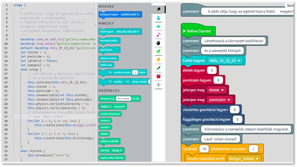
Task: Edit comment 'és a szereplők klónjait.'
Action: click(x=223, y=51)
